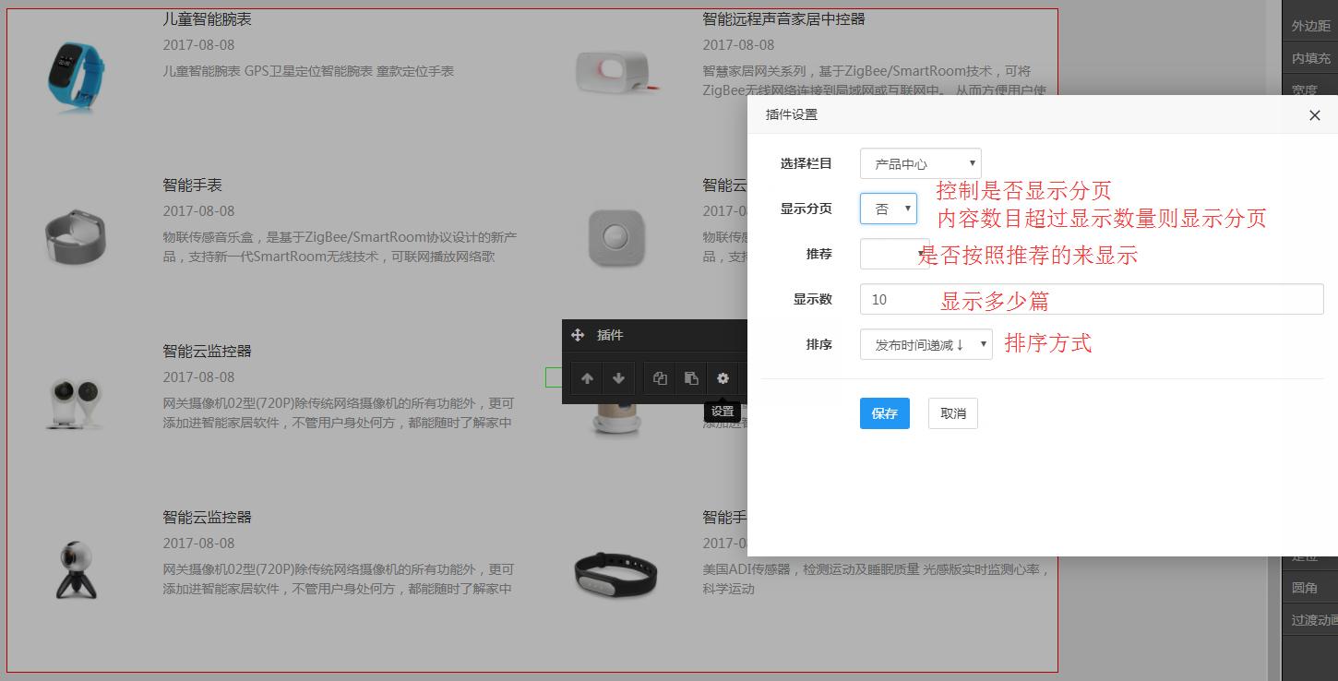Expand the 选择栏目 dropdown showing 产品中心
The width and height of the screenshot is (1338, 681).
click(x=920, y=163)
